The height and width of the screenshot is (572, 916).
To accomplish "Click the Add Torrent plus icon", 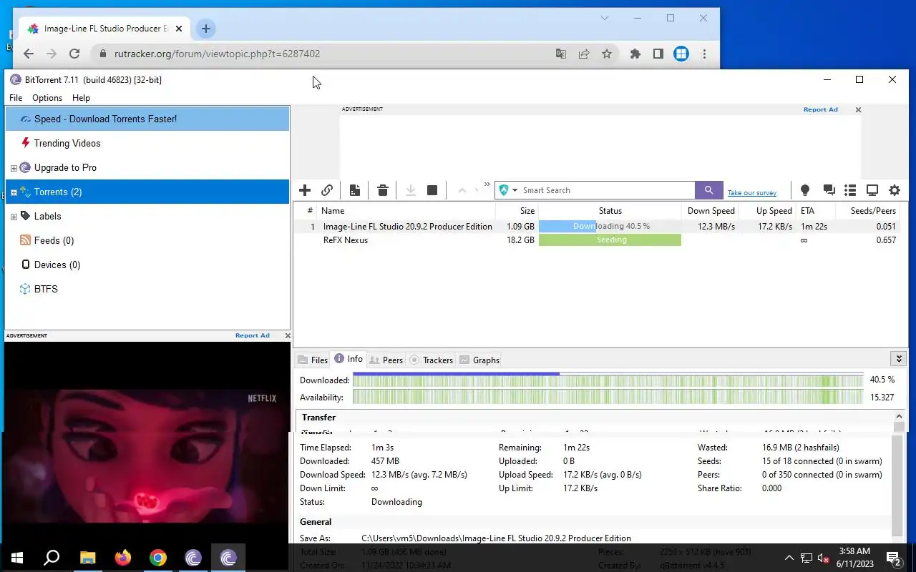I will click(x=305, y=190).
